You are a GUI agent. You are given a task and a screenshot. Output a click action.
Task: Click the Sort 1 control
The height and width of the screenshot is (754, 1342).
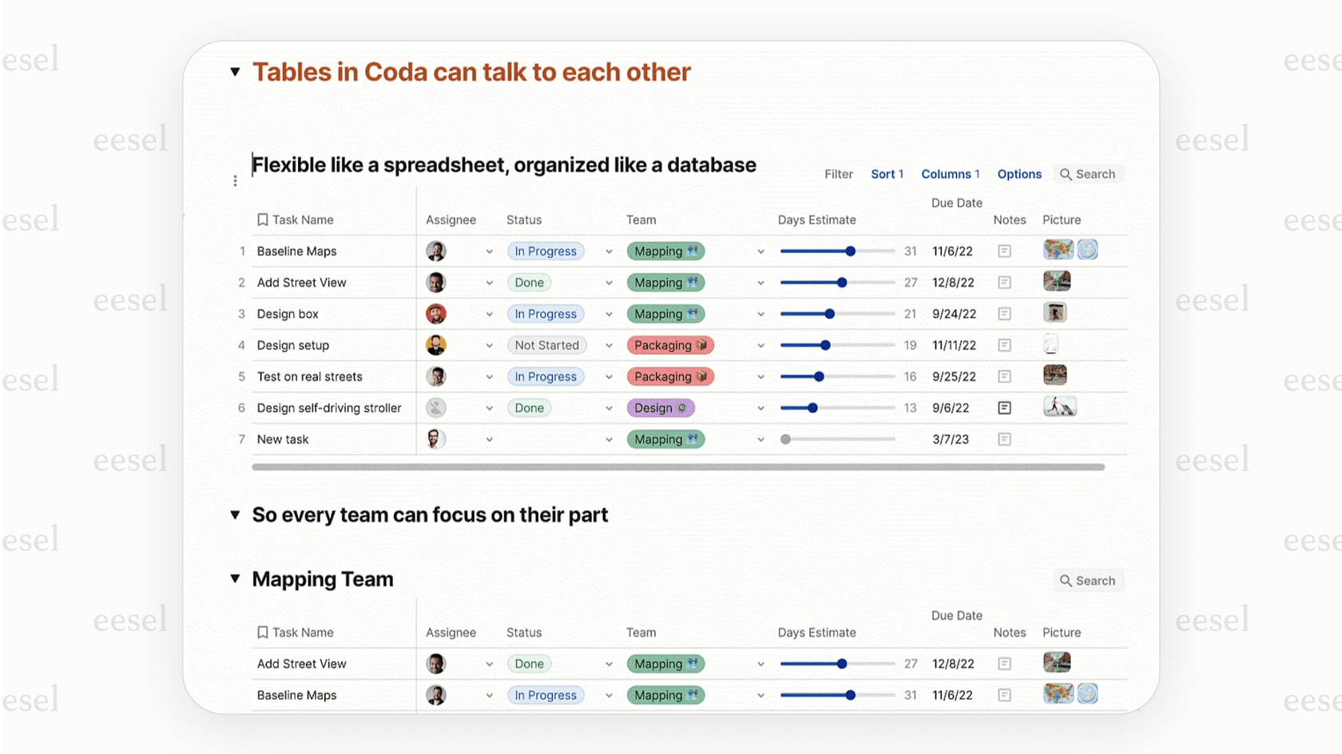[x=887, y=174]
